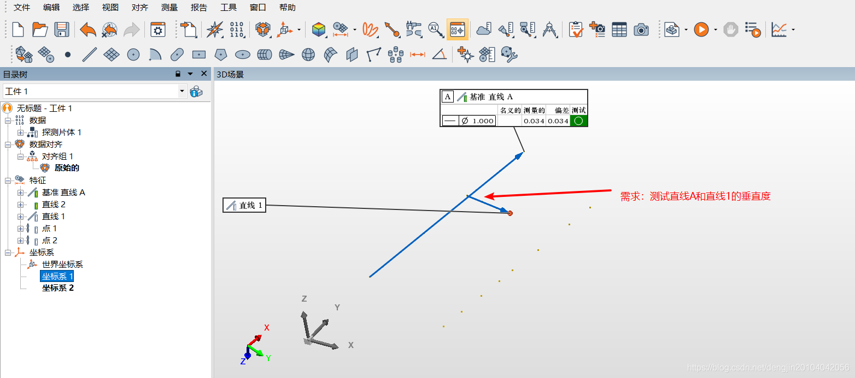Open dropdown beside the orange play button
The image size is (855, 378).
tap(715, 30)
